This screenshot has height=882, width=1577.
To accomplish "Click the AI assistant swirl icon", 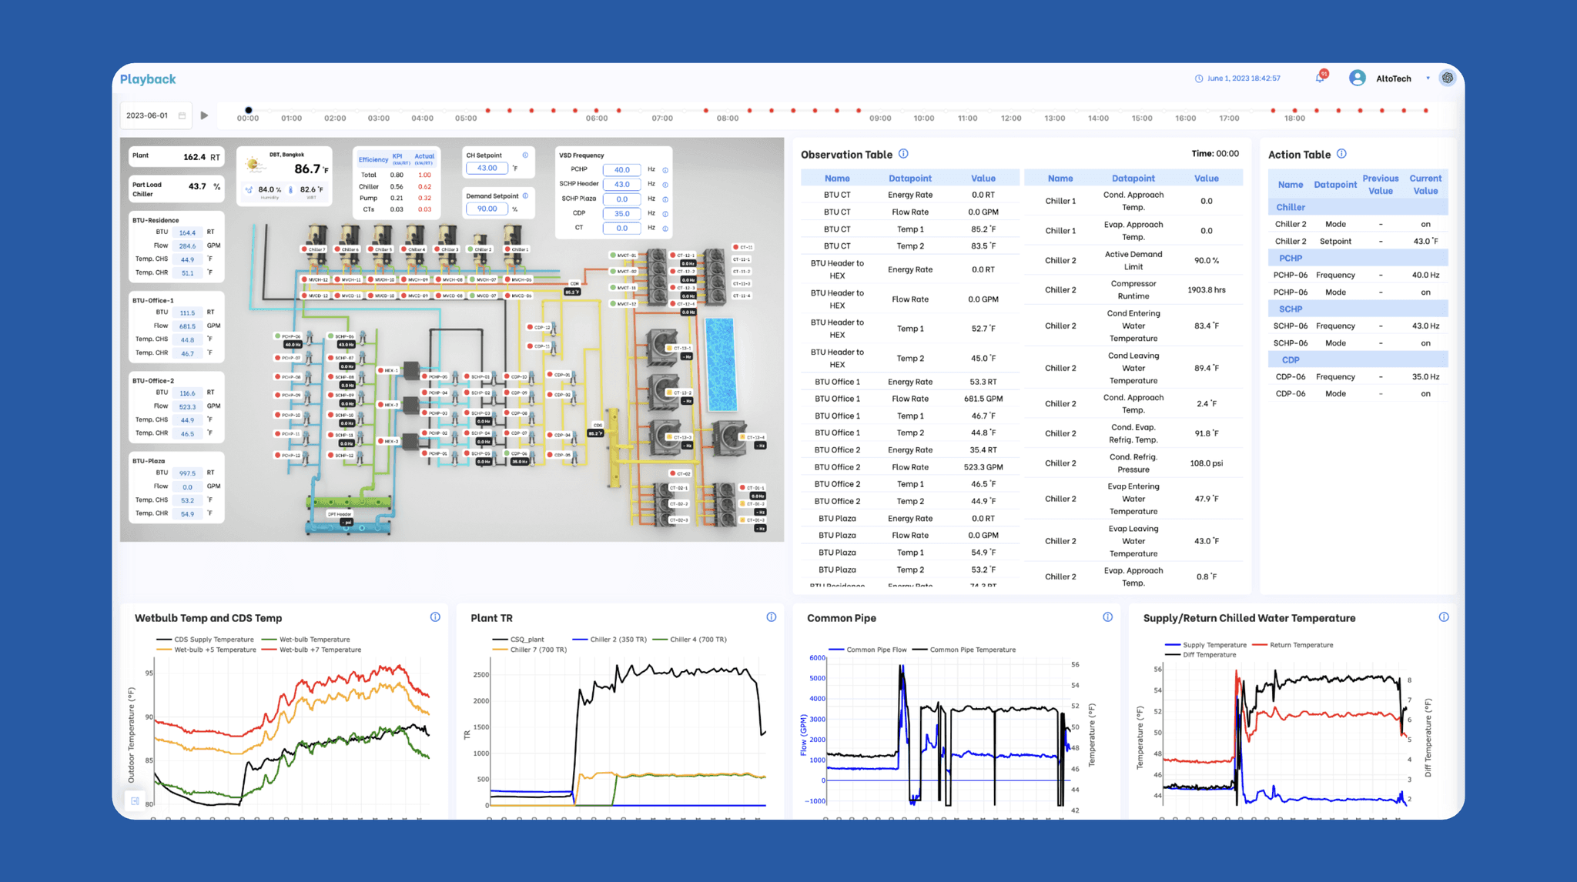I will coord(1448,79).
